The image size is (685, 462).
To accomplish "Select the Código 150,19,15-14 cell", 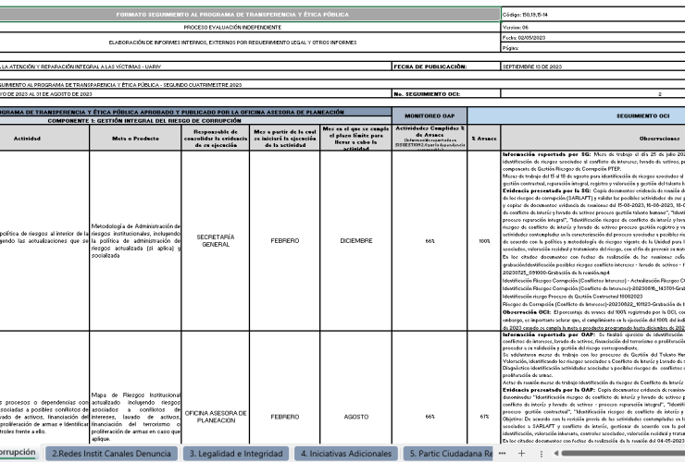I will [x=592, y=15].
